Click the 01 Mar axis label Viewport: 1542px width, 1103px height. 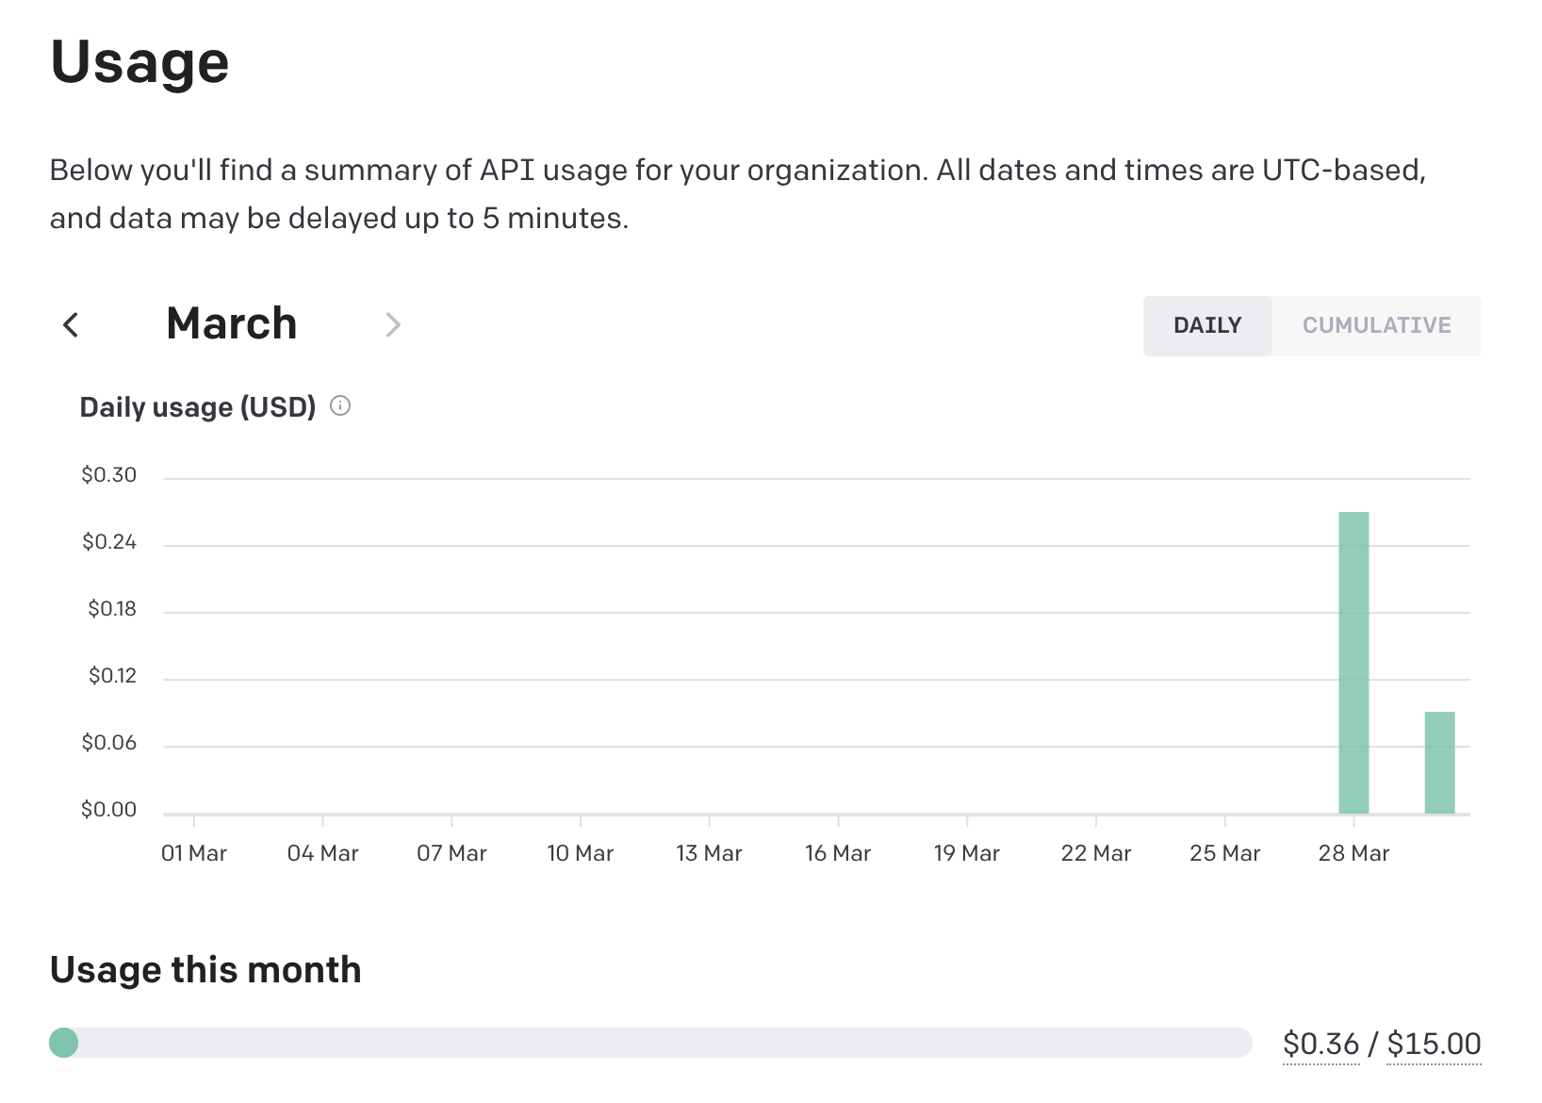(194, 853)
